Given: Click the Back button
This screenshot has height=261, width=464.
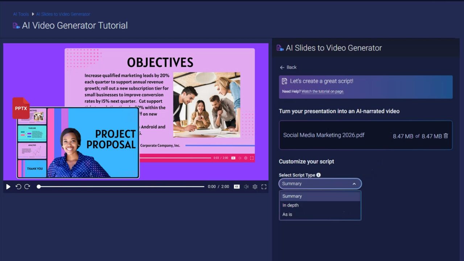Looking at the screenshot, I should click(288, 67).
